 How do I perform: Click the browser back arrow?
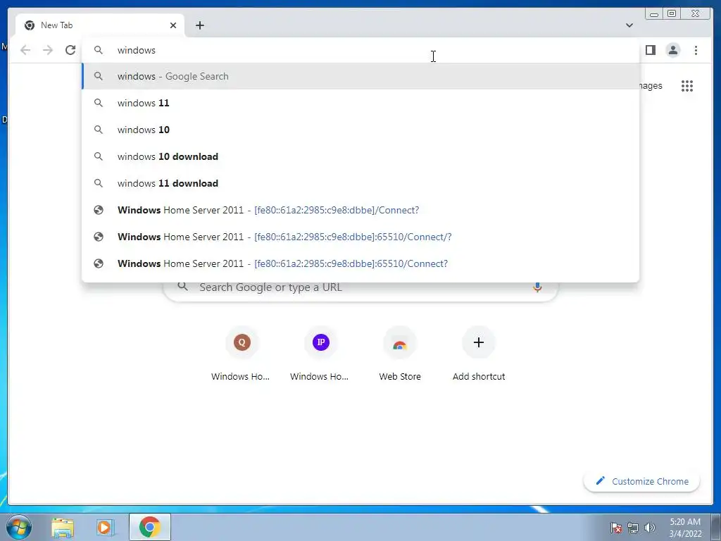click(25, 50)
